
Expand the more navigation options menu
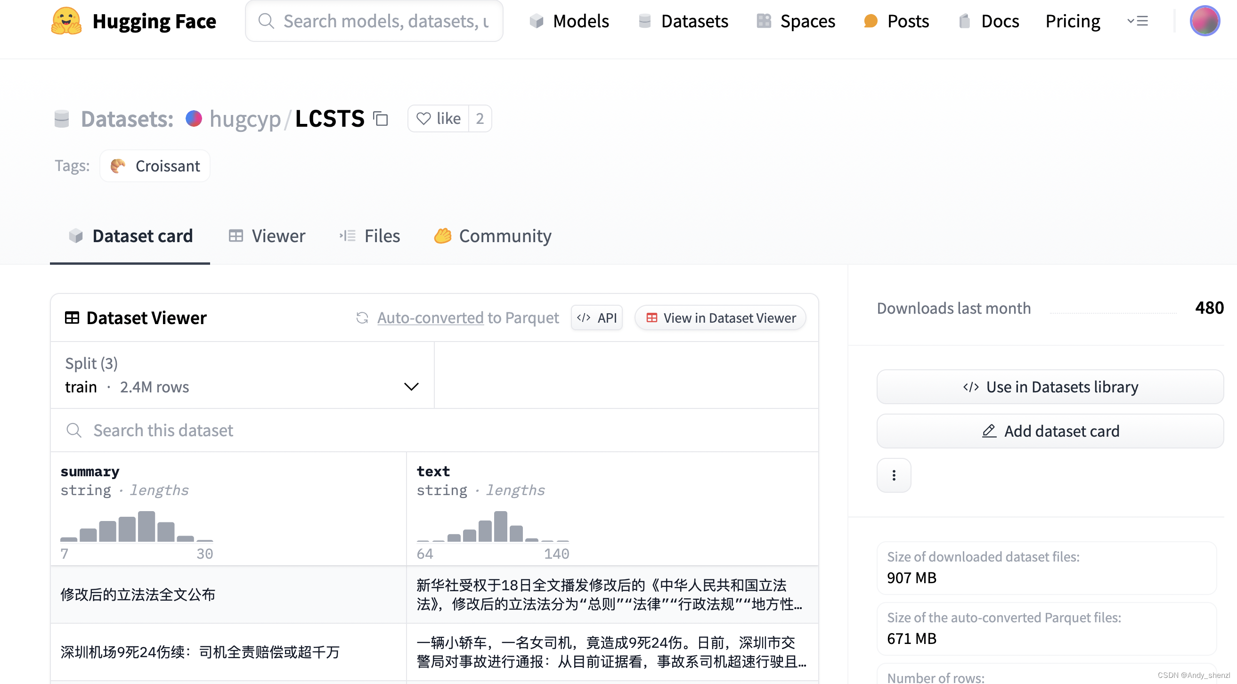click(x=1138, y=21)
